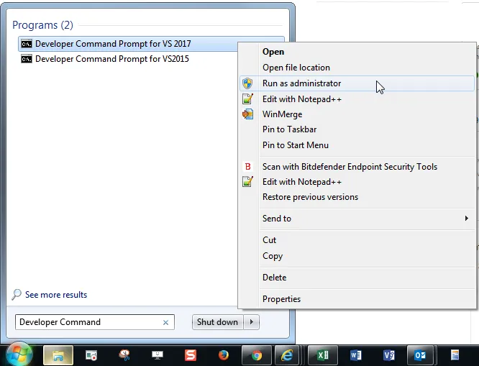Click the first Notepad++ icon in the context menu
This screenshot has width=479, height=366.
click(247, 99)
